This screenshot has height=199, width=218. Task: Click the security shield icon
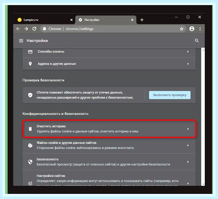[30, 162]
